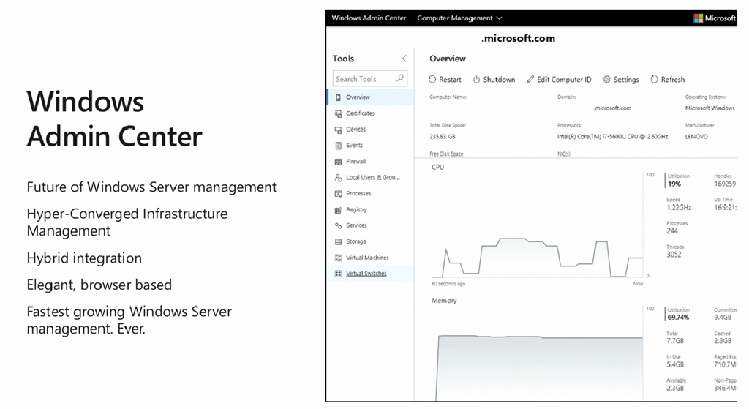Image resolution: width=749 pixels, height=409 pixels.
Task: Click the Memory usage graph
Action: tap(538, 353)
